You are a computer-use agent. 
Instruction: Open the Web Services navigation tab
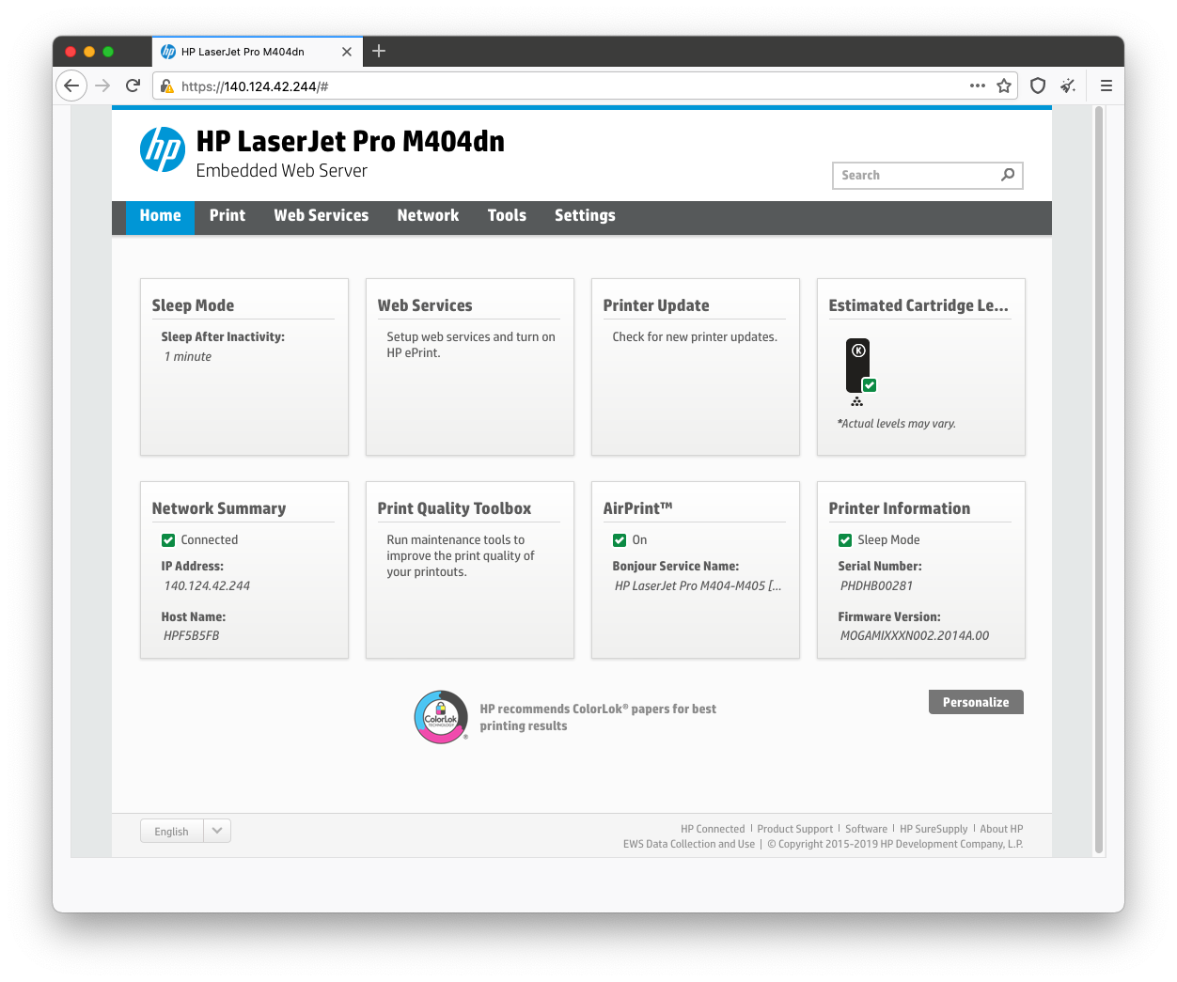click(322, 216)
